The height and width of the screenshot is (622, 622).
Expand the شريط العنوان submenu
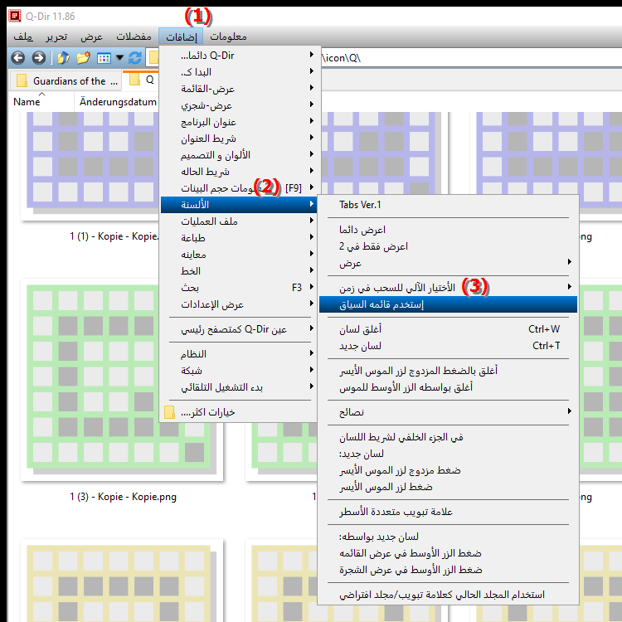[x=238, y=138]
